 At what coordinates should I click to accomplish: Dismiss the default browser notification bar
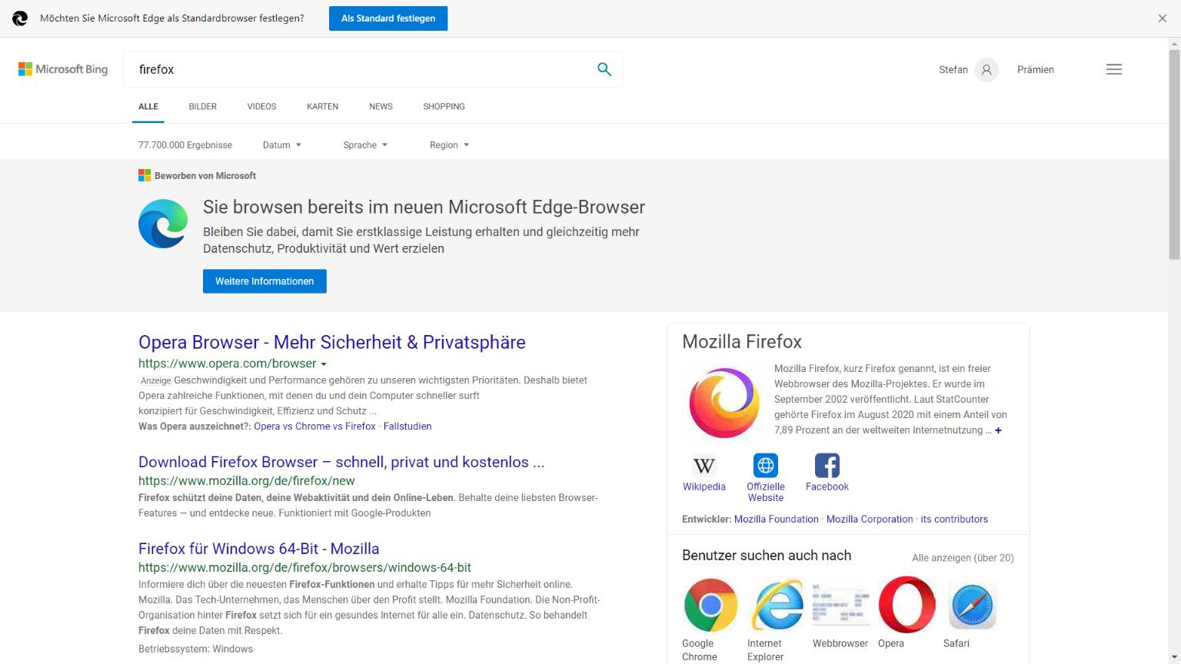click(x=1162, y=18)
